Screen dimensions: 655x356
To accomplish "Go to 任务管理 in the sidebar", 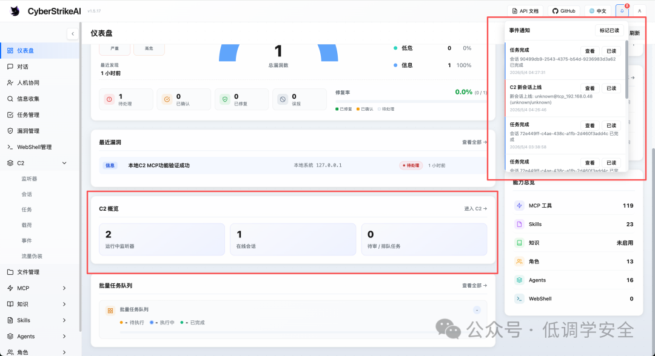I will point(39,114).
